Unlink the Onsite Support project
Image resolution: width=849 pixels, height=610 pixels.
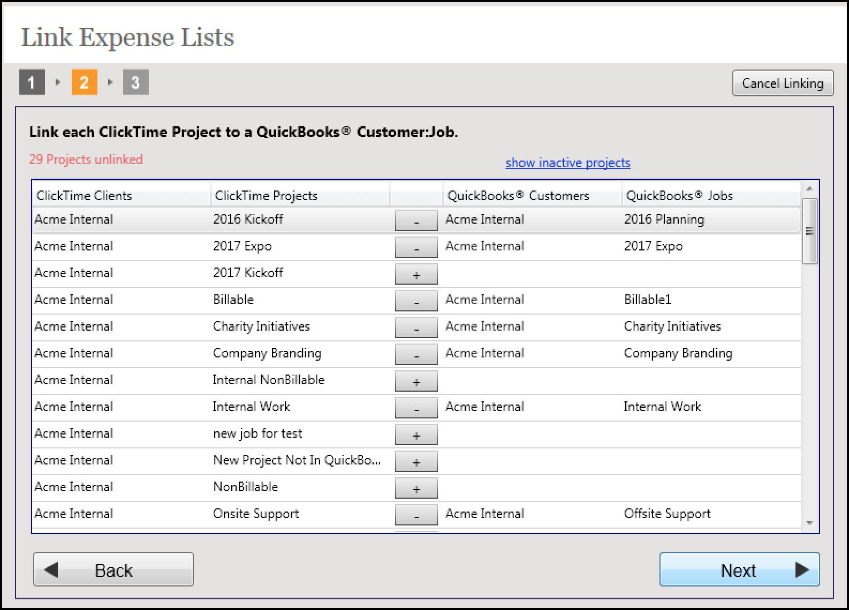[x=416, y=515]
